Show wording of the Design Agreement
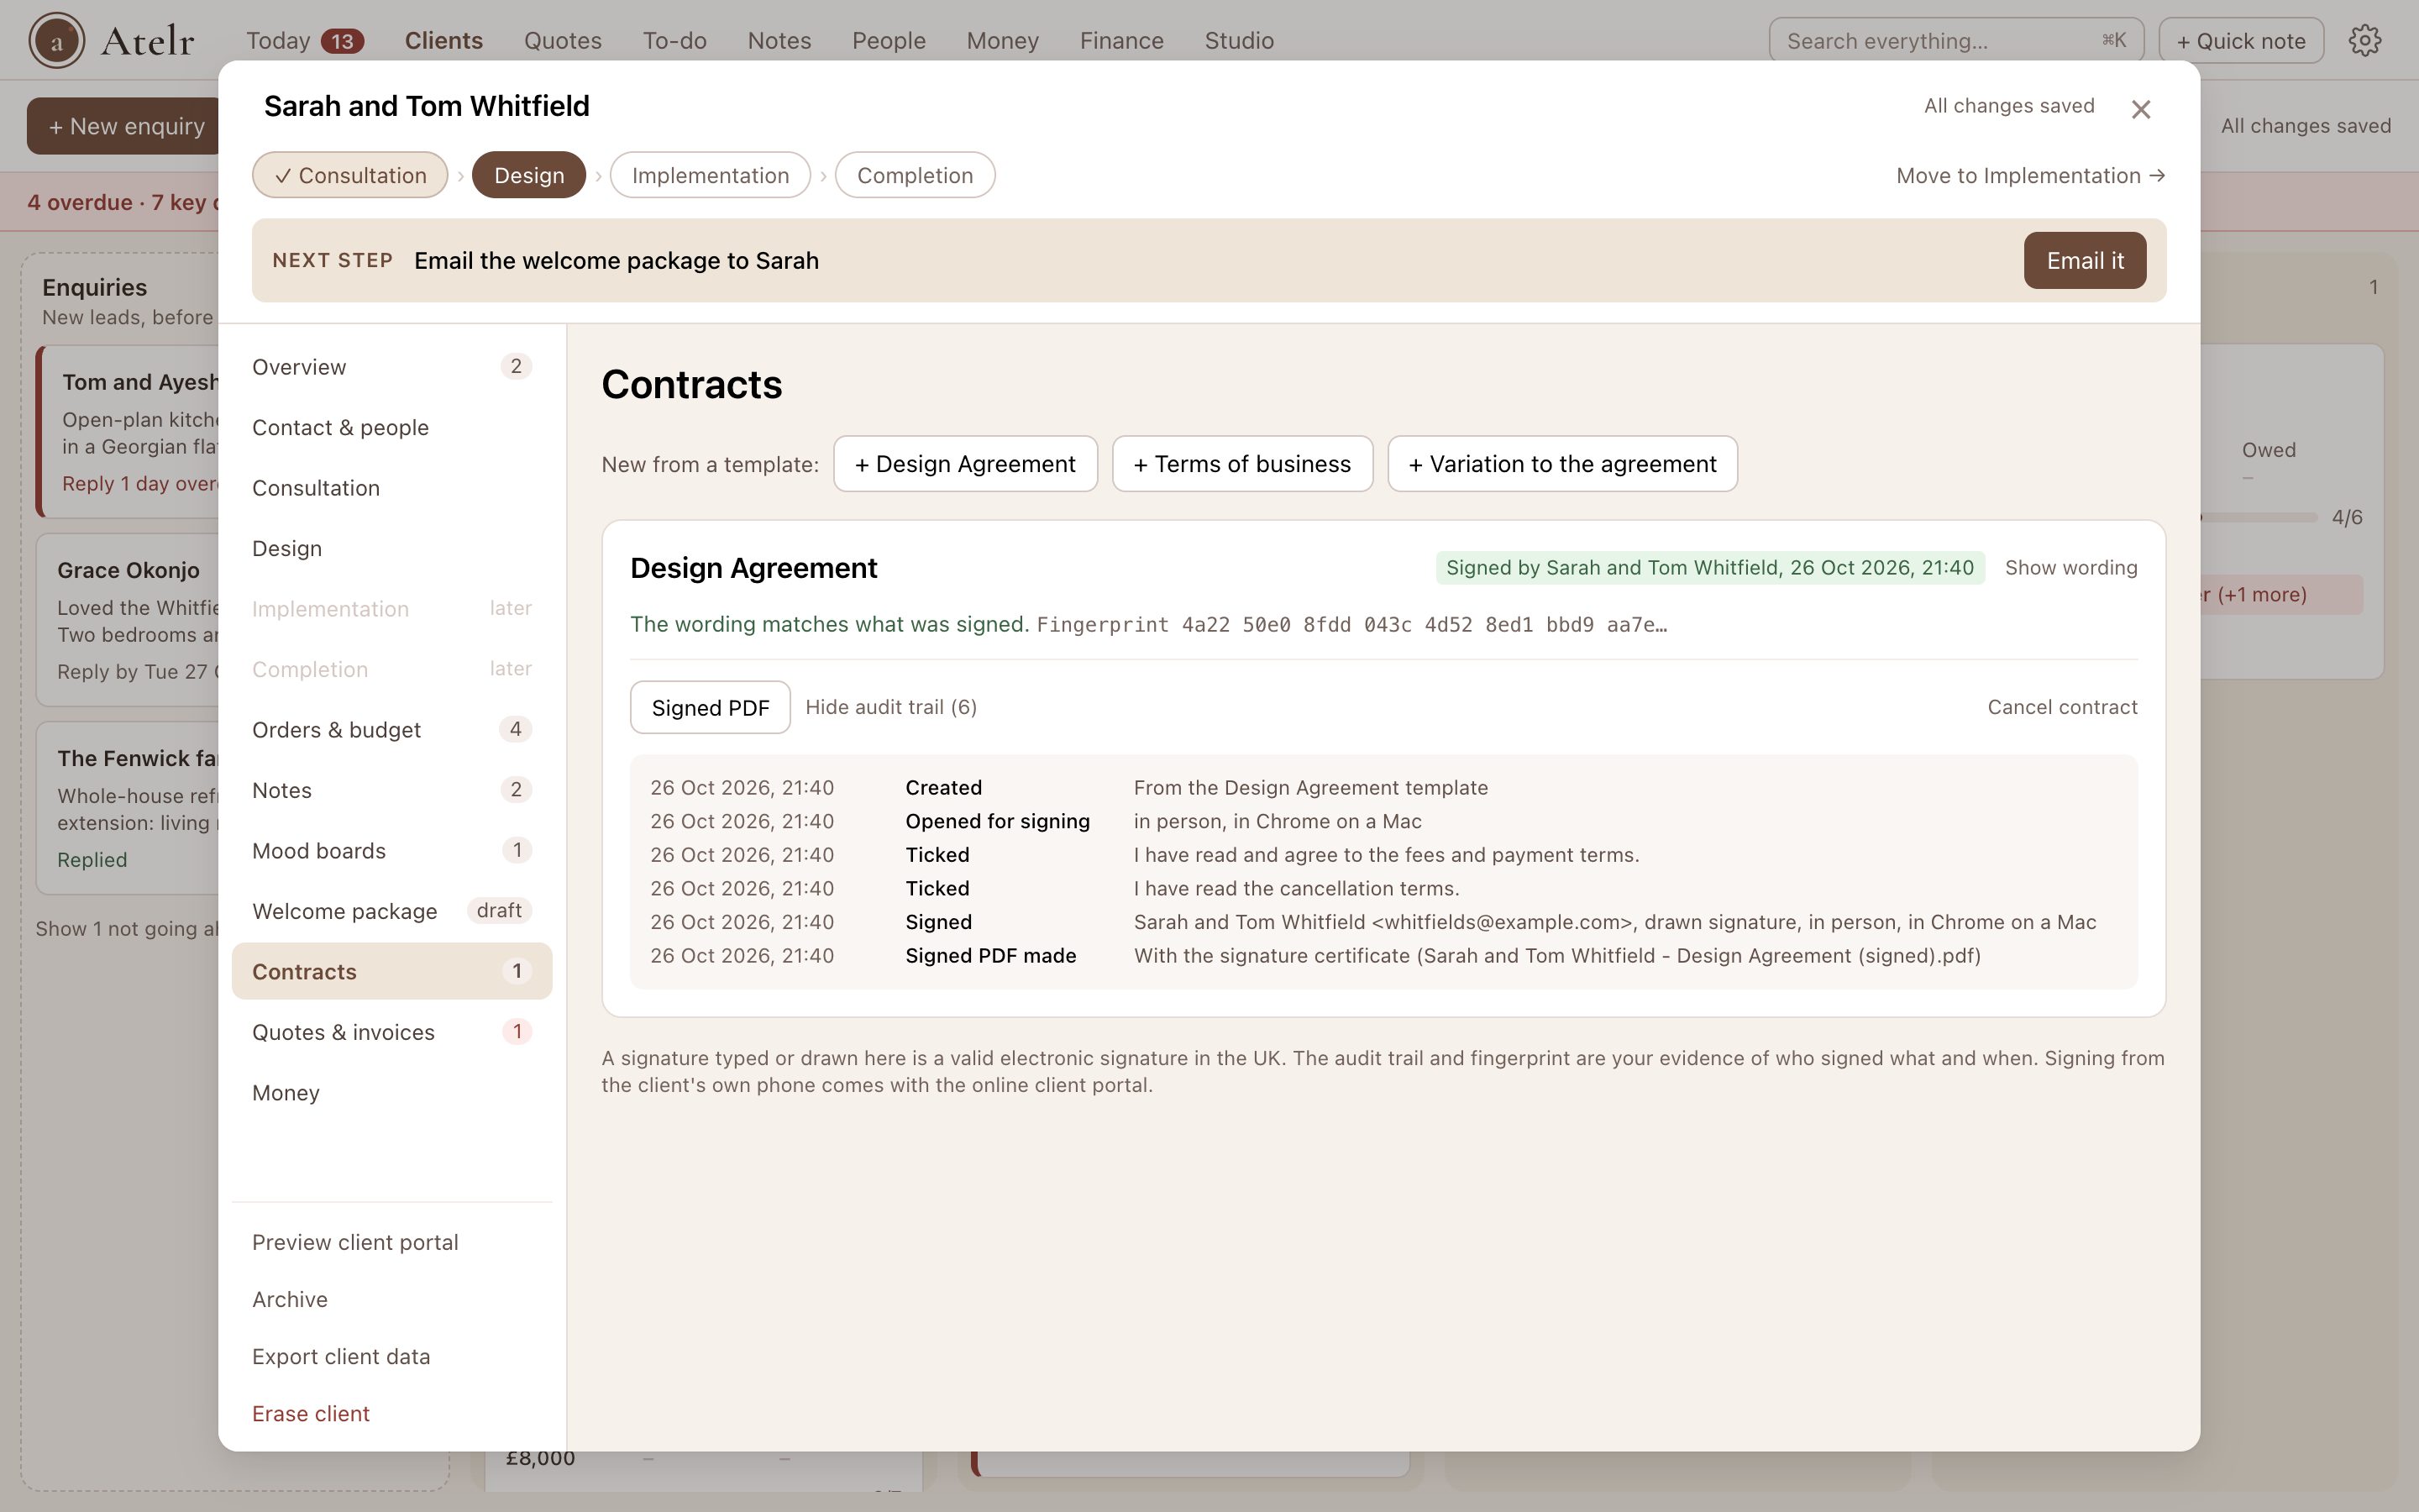Viewport: 2419px width, 1512px height. pos(2071,568)
